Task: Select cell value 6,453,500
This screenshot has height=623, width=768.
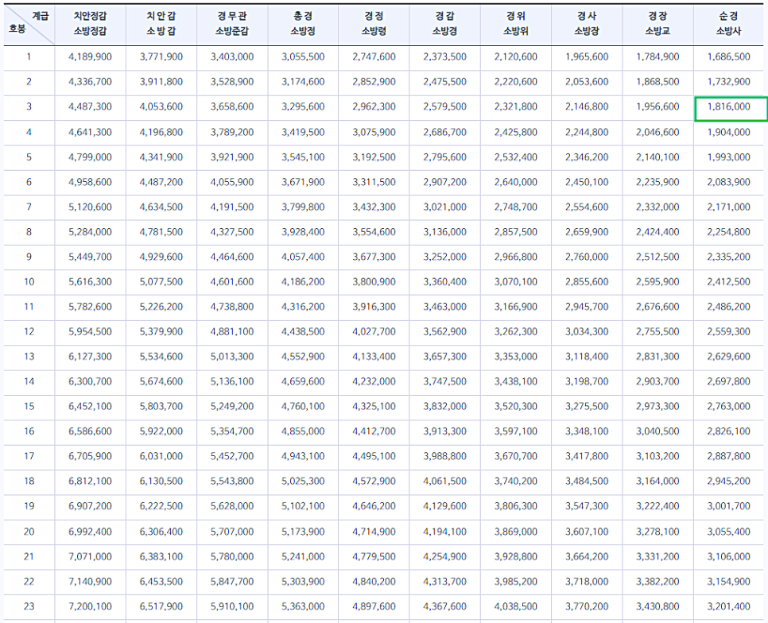Action: (x=161, y=582)
